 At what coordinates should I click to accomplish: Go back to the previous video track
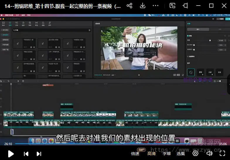pyautogui.click(x=26, y=154)
